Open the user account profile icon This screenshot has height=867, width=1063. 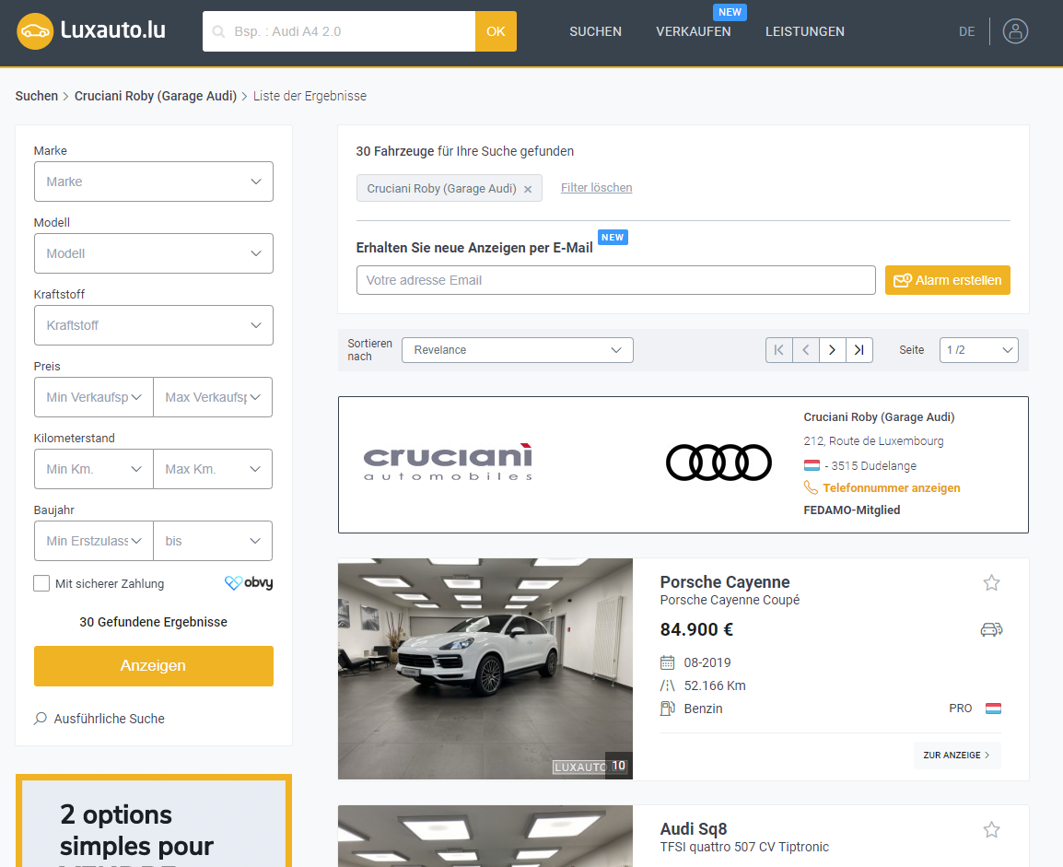(1015, 31)
